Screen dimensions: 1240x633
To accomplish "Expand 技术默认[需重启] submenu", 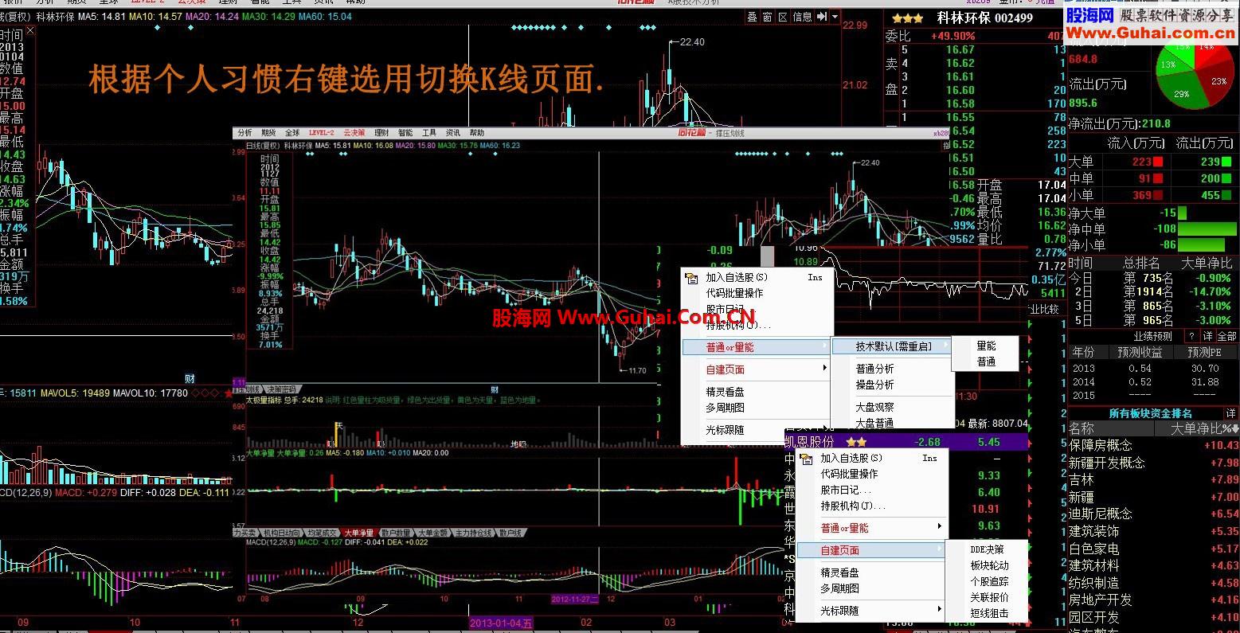I will pyautogui.click(x=893, y=346).
